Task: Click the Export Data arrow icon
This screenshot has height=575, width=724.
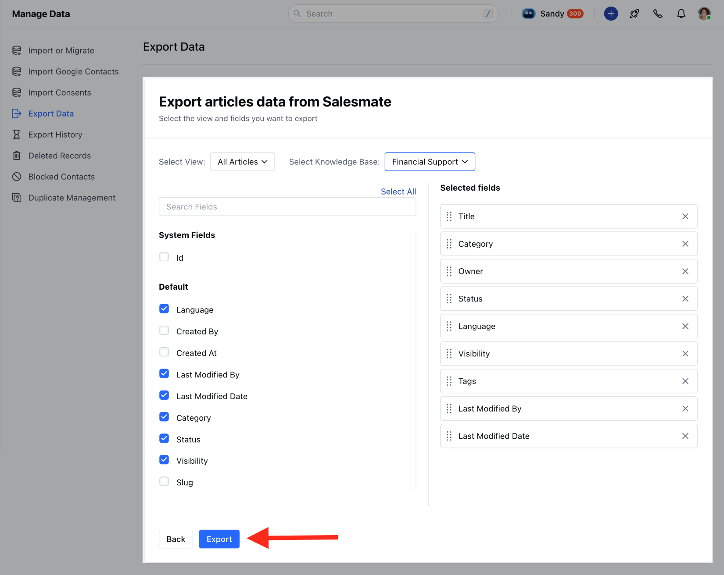Action: (x=17, y=114)
